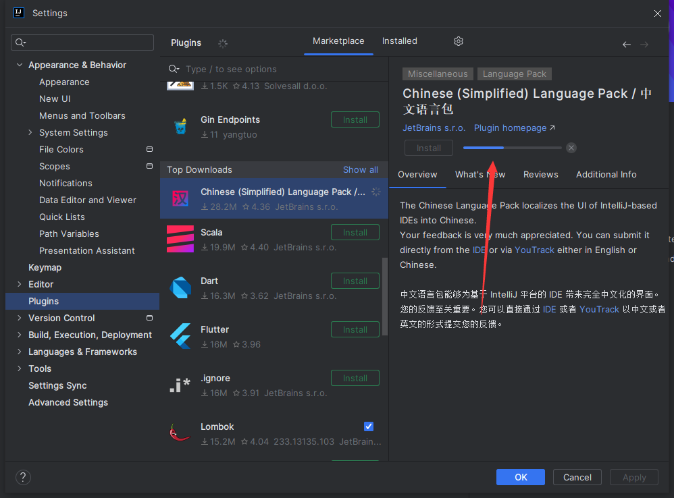The height and width of the screenshot is (498, 674).
Task: Collapse the Appearance & Behavior section
Action: point(20,65)
